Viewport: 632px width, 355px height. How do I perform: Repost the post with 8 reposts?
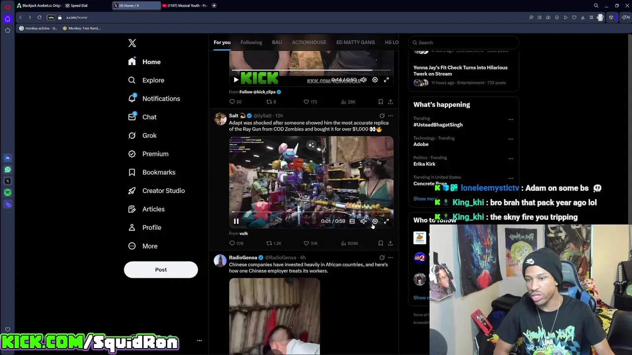pos(271,102)
